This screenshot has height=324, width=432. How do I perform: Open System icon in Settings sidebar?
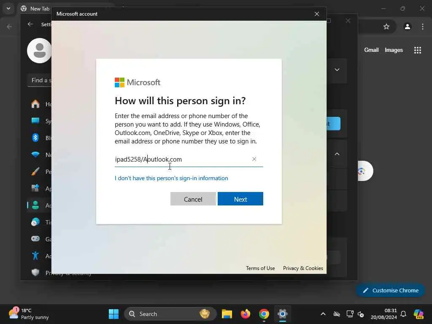35,121
